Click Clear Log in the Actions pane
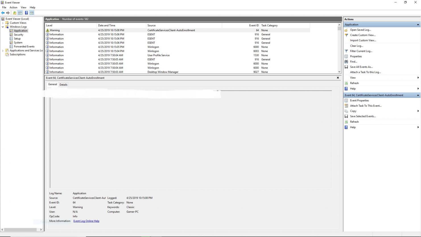This screenshot has height=237, width=421. pyautogui.click(x=356, y=46)
